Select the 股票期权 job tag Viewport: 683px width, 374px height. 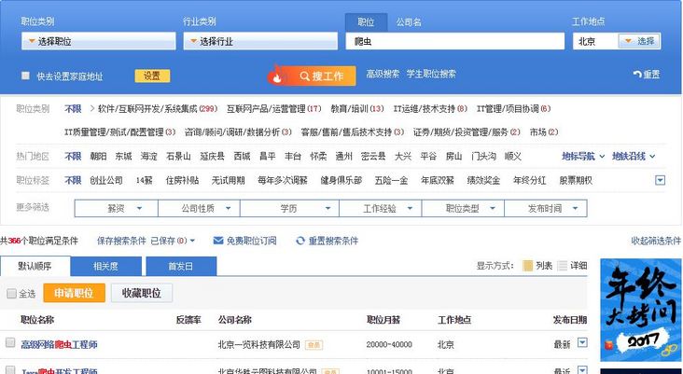click(576, 180)
